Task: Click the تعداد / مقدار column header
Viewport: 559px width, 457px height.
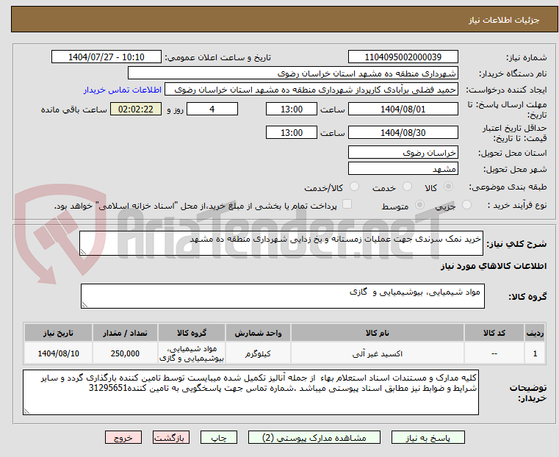Action: coord(125,333)
